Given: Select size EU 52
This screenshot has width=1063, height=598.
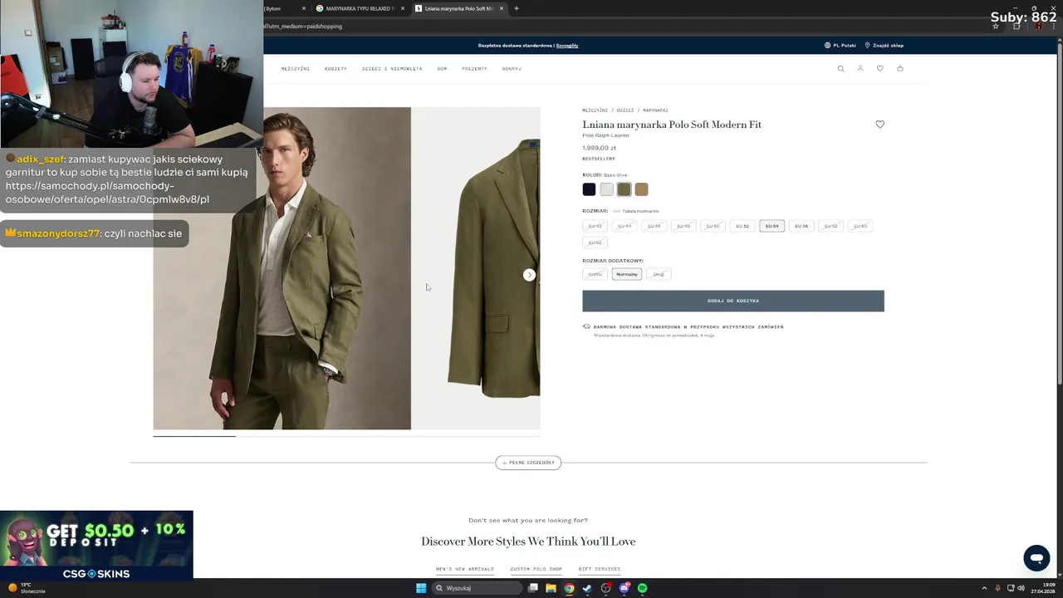Looking at the screenshot, I should click(x=742, y=226).
